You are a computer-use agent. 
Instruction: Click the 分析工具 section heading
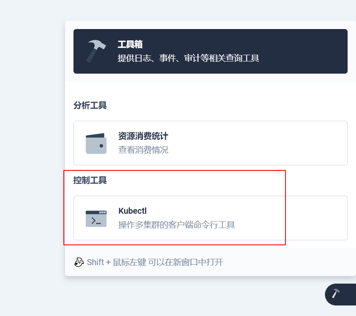click(90, 105)
